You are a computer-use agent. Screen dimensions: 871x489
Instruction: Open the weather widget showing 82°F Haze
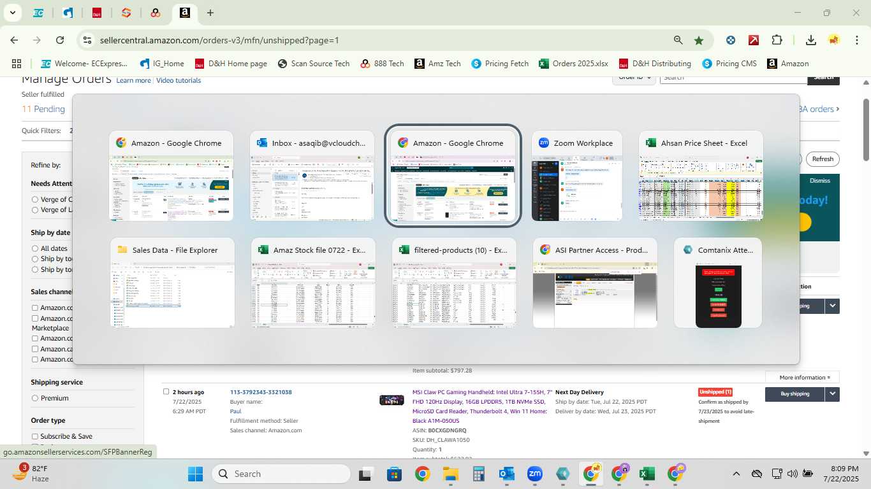tap(32, 474)
